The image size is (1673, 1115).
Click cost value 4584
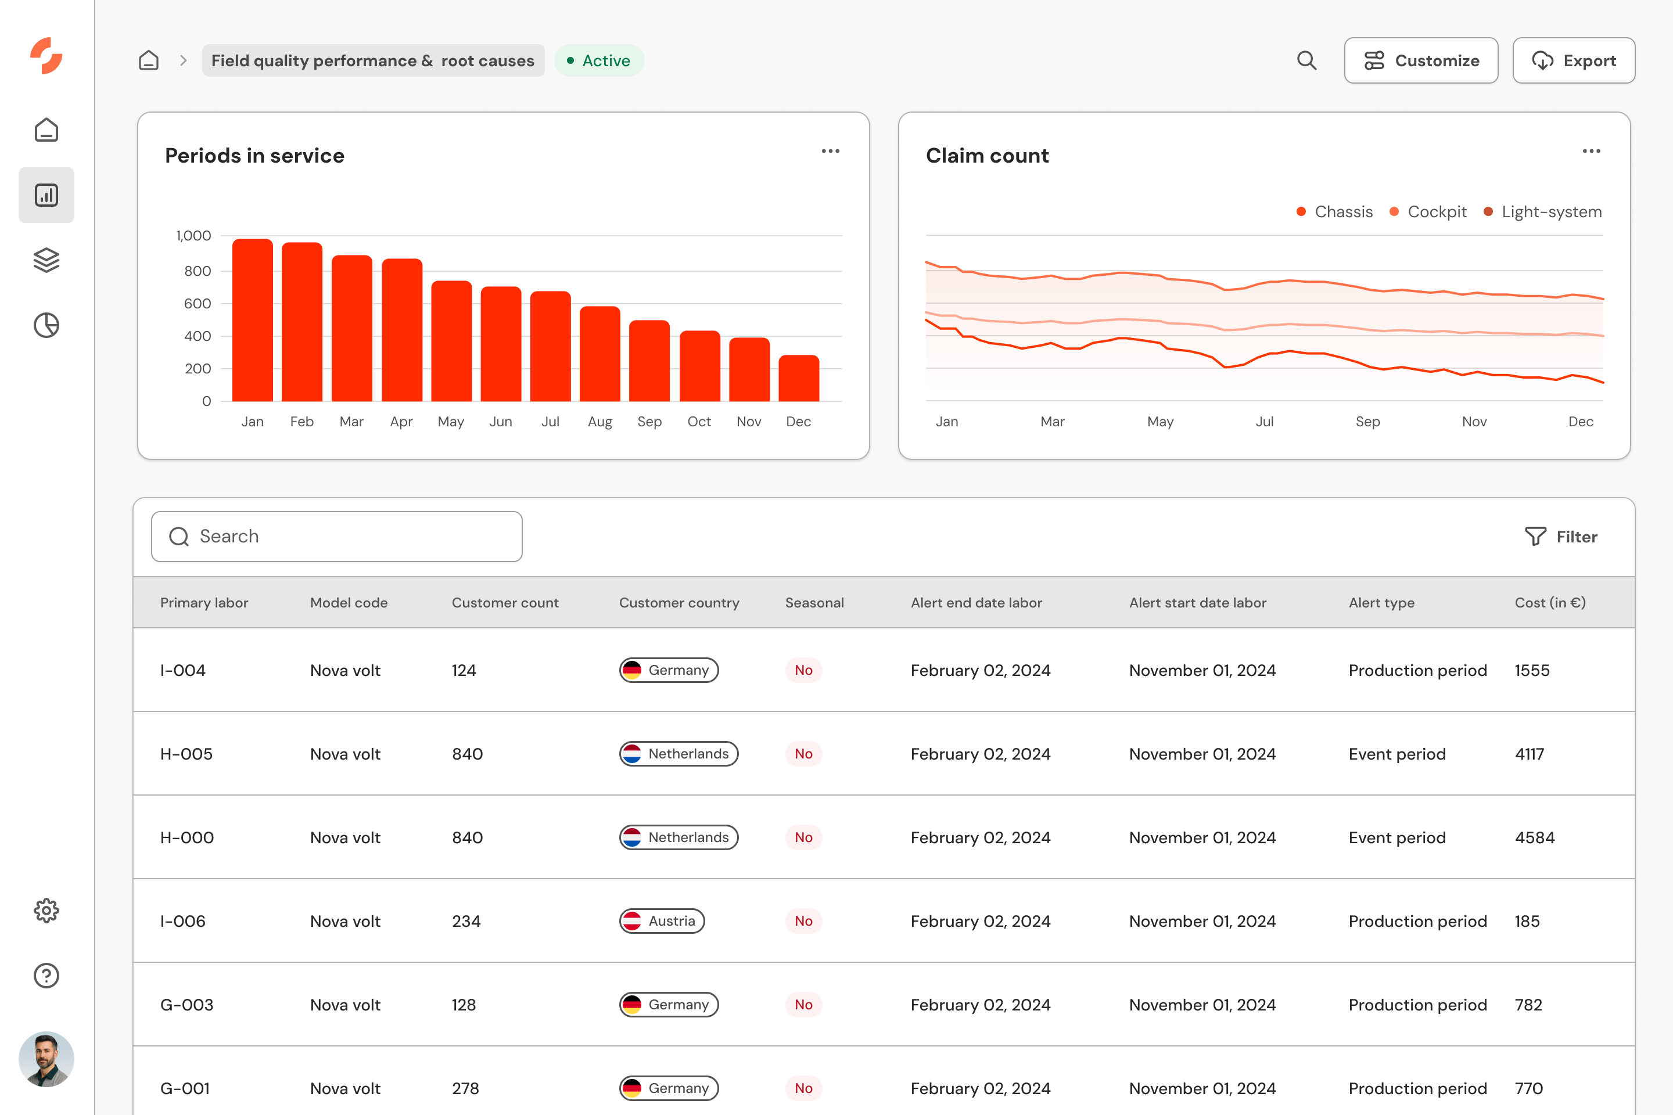point(1534,837)
